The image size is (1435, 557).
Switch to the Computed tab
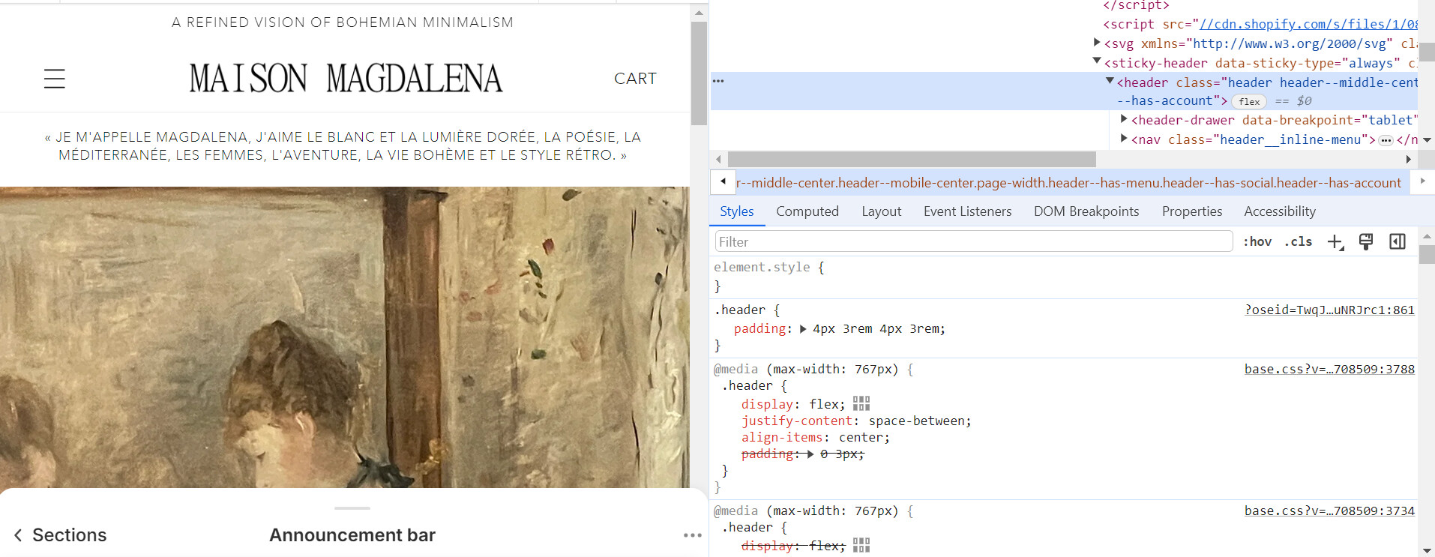tap(807, 211)
